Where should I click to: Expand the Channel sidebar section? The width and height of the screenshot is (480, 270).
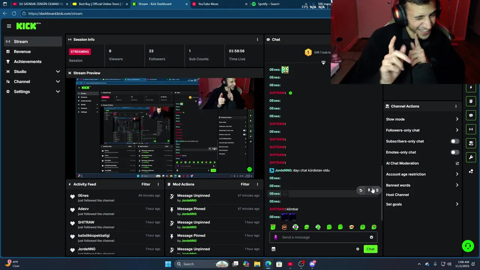pyautogui.click(x=58, y=81)
